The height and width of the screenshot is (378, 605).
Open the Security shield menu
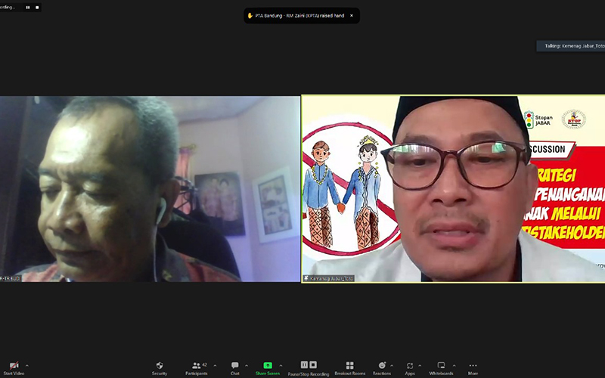pyautogui.click(x=160, y=367)
